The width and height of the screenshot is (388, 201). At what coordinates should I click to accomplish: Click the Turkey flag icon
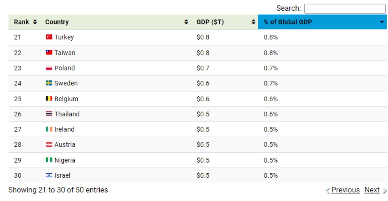tap(49, 37)
